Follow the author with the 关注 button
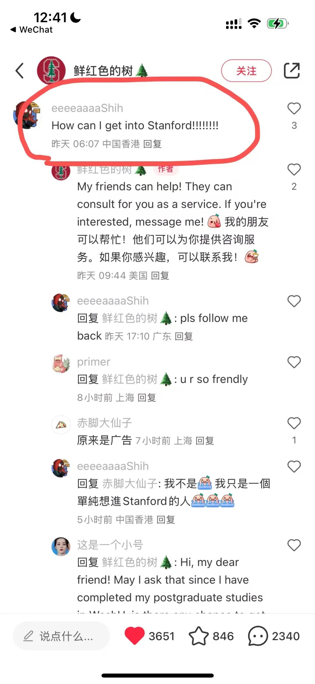Screen dimensions: 315x684 246,71
